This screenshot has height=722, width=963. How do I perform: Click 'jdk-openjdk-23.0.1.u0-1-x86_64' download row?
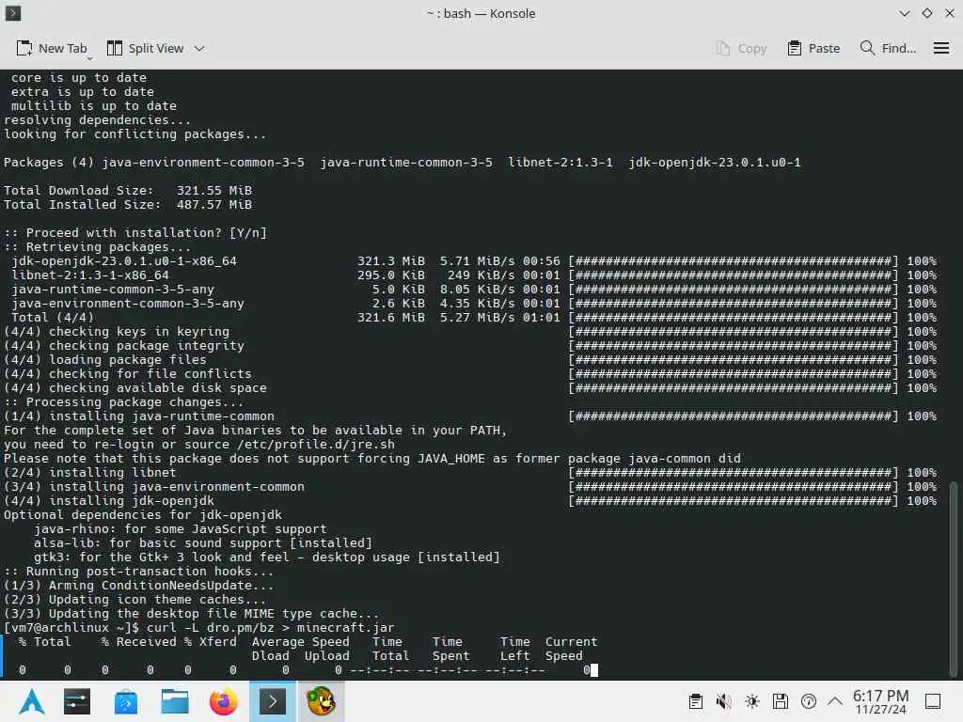[474, 261]
